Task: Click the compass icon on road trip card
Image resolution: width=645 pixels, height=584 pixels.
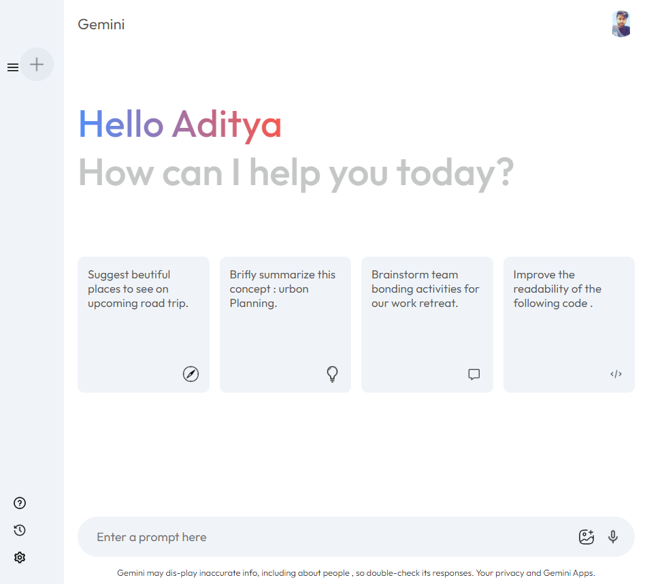Action: [191, 374]
